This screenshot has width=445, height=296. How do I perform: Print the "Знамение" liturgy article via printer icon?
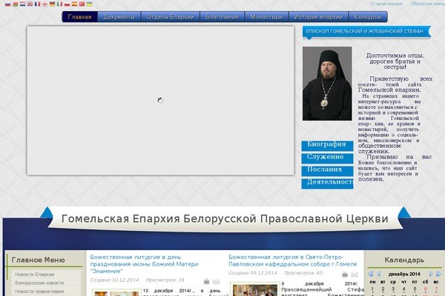(x=207, y=281)
